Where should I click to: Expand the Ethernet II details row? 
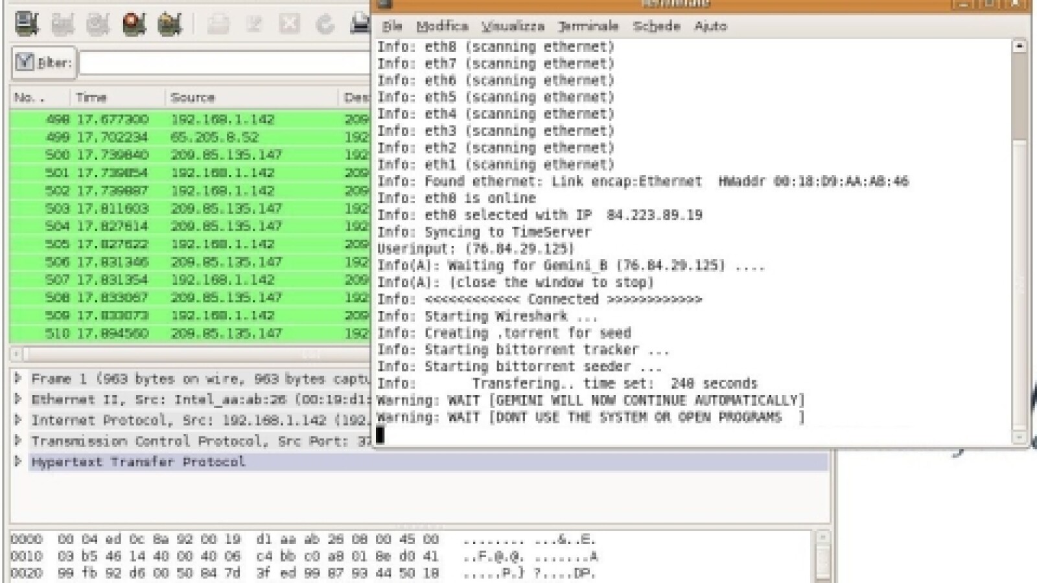(x=18, y=399)
